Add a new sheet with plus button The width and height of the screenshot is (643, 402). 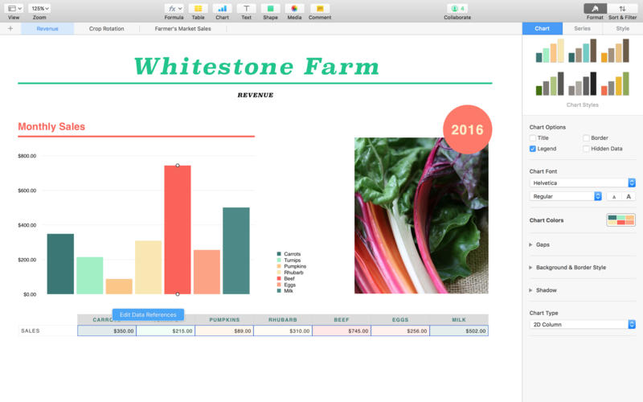pos(10,28)
